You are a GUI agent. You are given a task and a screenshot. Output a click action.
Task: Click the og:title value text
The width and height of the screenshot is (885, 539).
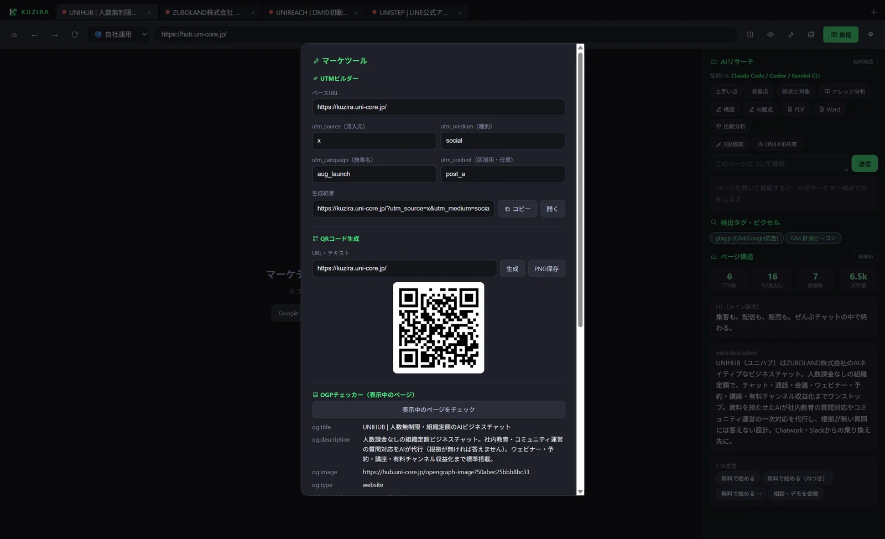(436, 427)
